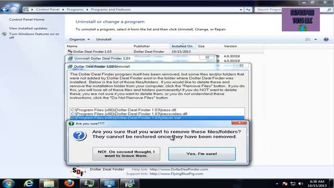The height and width of the screenshot is (188, 334).
Task: Launch Firefox from the taskbar
Action: [x=69, y=183]
